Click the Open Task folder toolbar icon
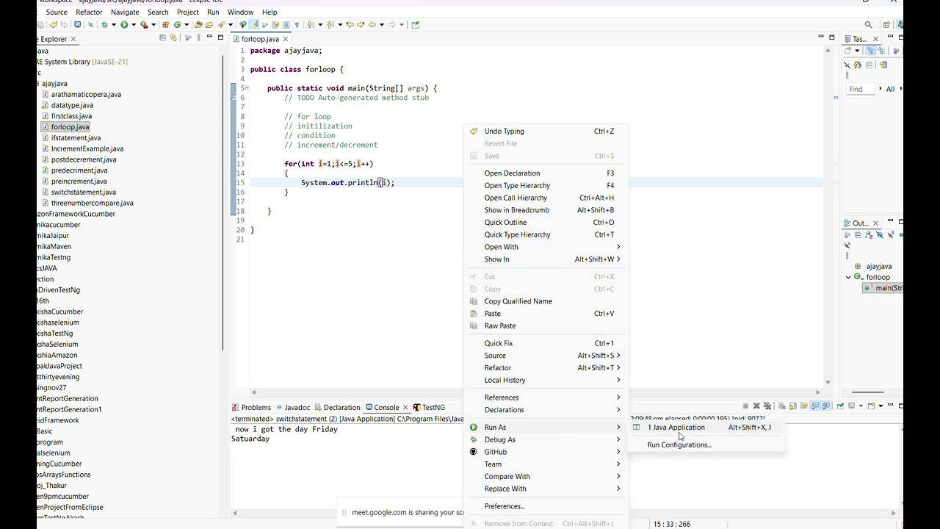 coord(209,24)
